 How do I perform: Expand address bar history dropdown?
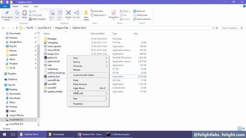(x=213, y=28)
